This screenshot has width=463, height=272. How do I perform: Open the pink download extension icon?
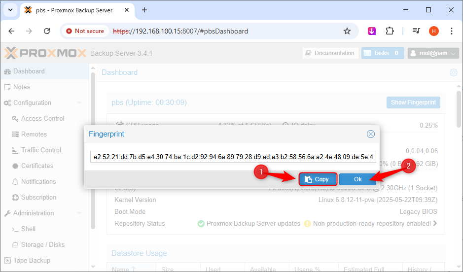(371, 31)
